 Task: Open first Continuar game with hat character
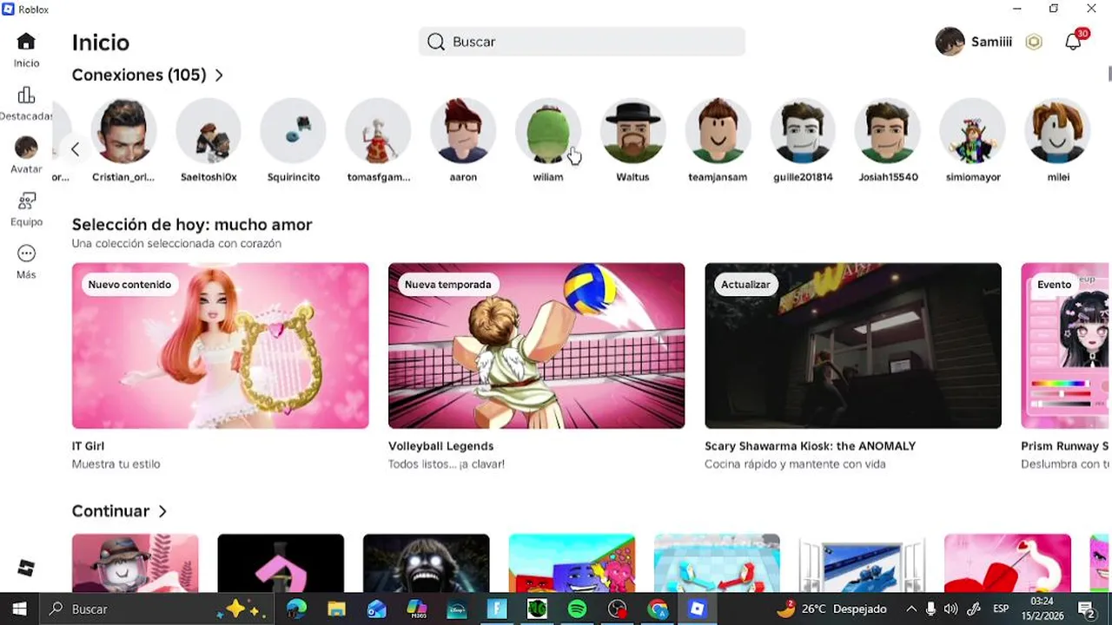[x=136, y=563]
